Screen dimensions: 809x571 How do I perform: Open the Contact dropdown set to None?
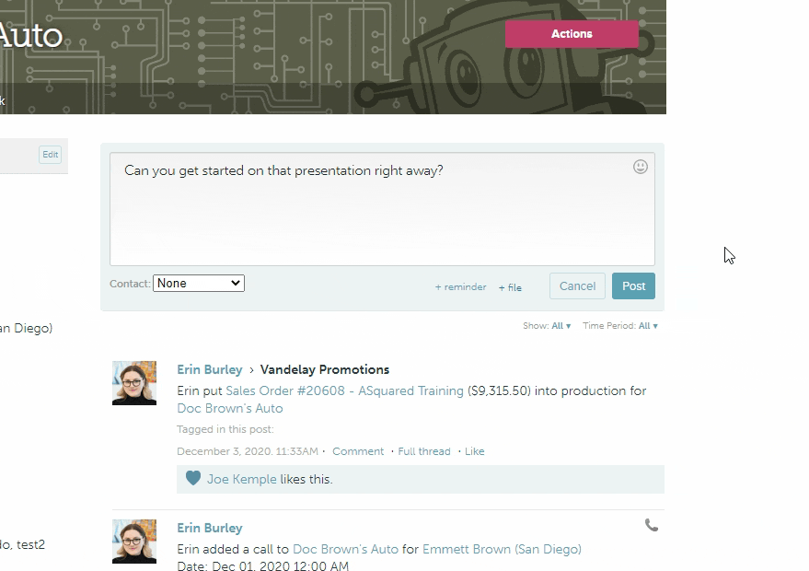(199, 284)
